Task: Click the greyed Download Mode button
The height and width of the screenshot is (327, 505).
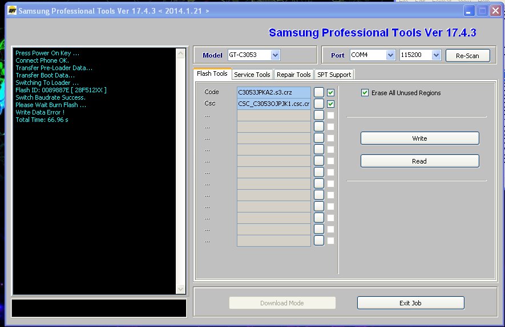Action: point(282,303)
